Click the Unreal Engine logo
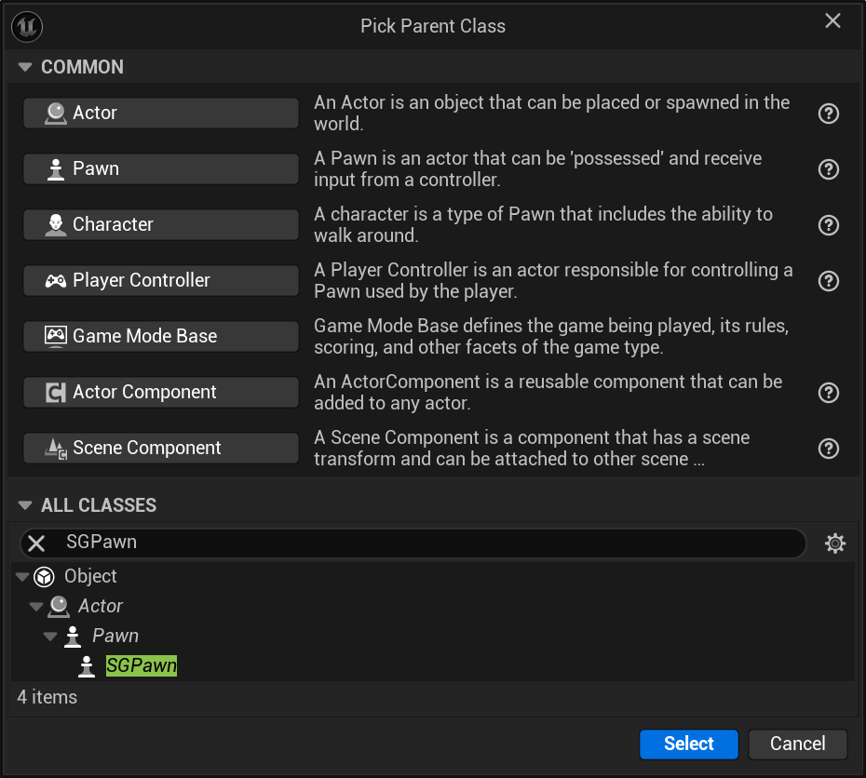Screen dimensions: 866x778 pyautogui.click(x=26, y=26)
